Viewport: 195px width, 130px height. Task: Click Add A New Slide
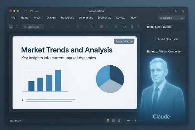(166, 39)
